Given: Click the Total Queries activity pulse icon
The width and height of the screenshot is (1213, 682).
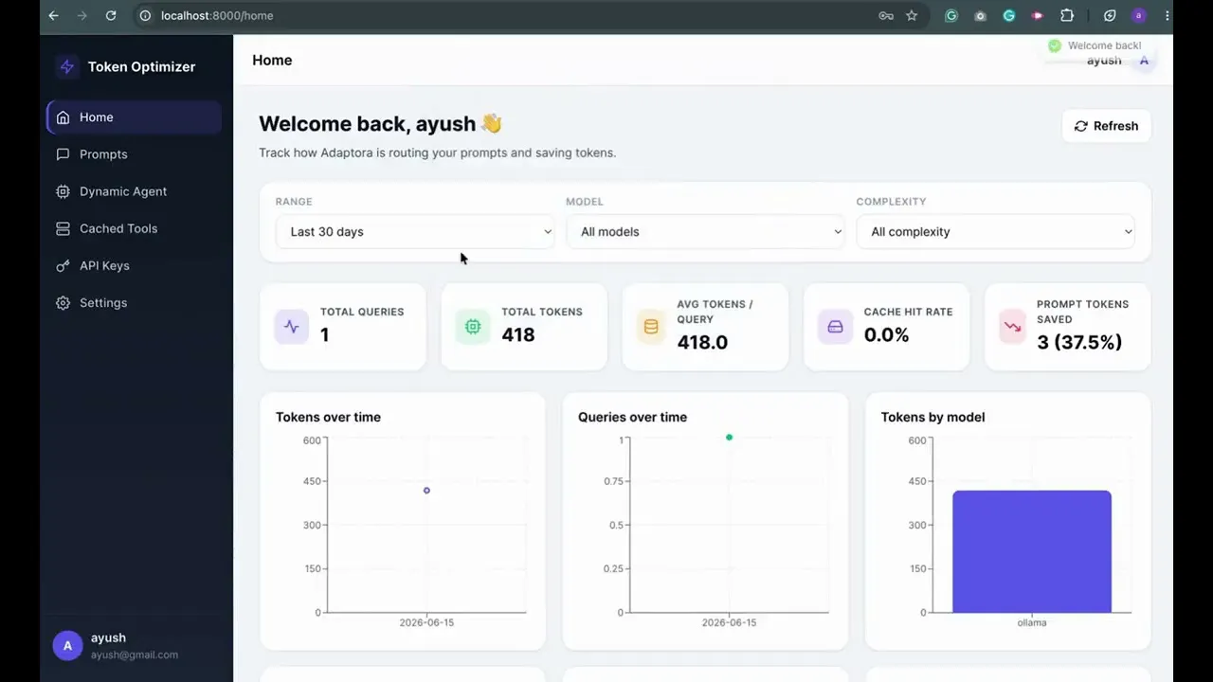Looking at the screenshot, I should point(292,327).
